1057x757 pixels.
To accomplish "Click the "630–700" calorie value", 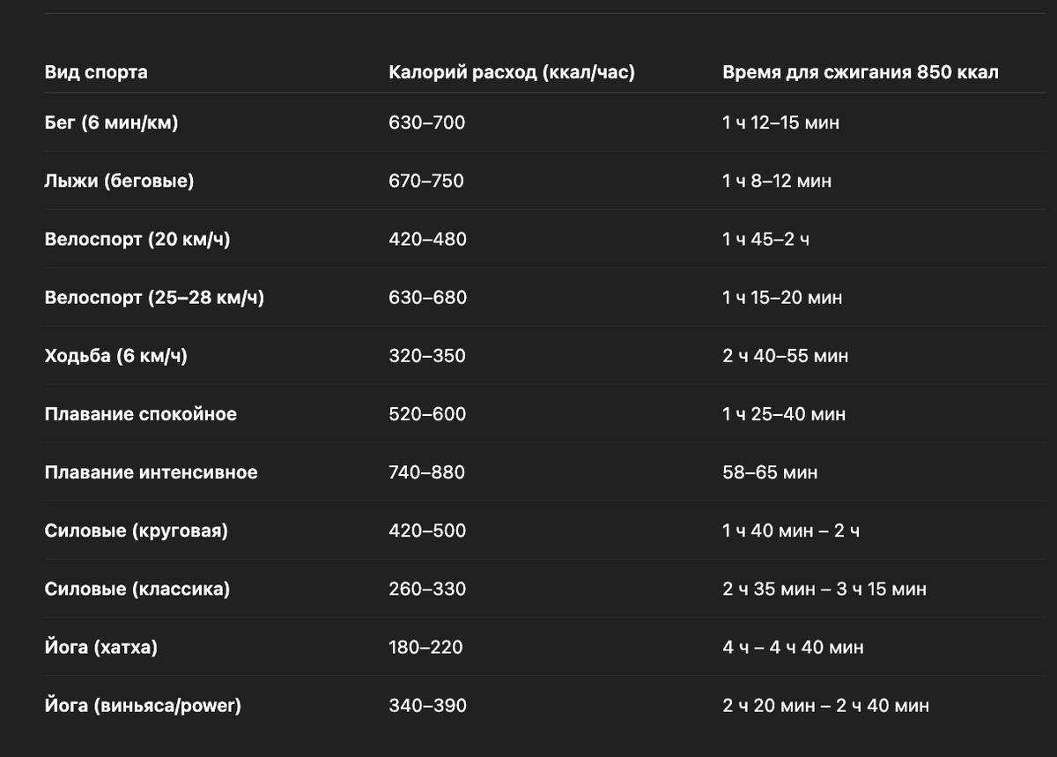I will (426, 122).
